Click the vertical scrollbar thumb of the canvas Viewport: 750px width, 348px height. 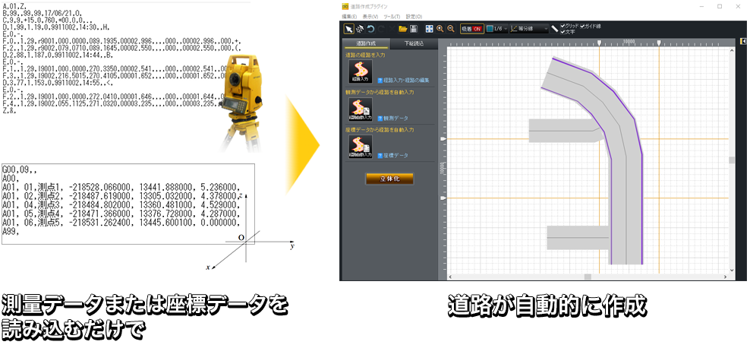(731, 160)
